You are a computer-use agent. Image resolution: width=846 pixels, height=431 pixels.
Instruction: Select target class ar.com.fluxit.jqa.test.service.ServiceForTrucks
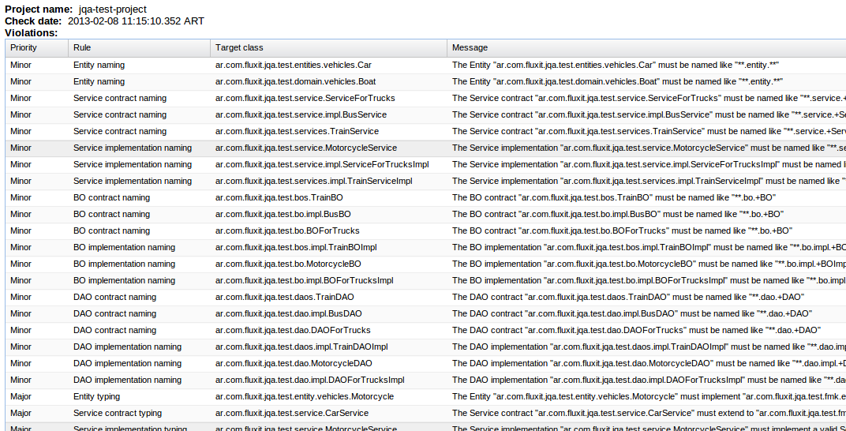(x=305, y=98)
